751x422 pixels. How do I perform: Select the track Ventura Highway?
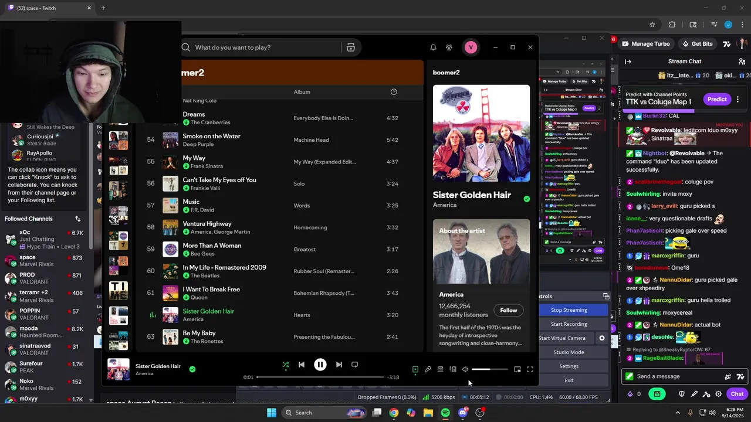click(207, 224)
